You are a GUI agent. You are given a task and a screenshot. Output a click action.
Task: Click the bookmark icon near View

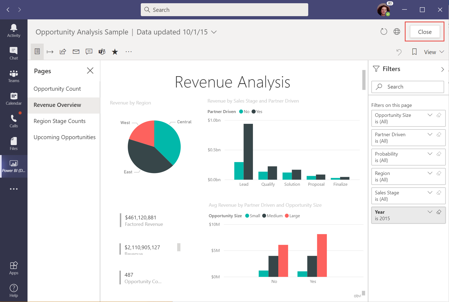point(414,52)
